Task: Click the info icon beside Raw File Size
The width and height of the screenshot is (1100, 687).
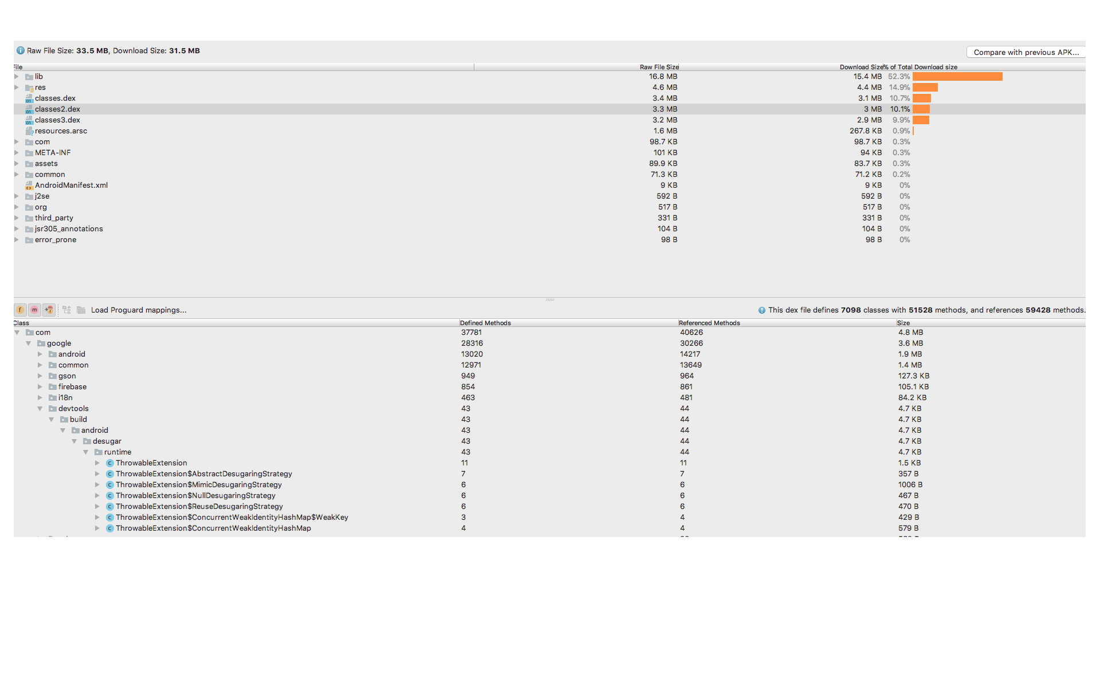Action: pyautogui.click(x=21, y=50)
